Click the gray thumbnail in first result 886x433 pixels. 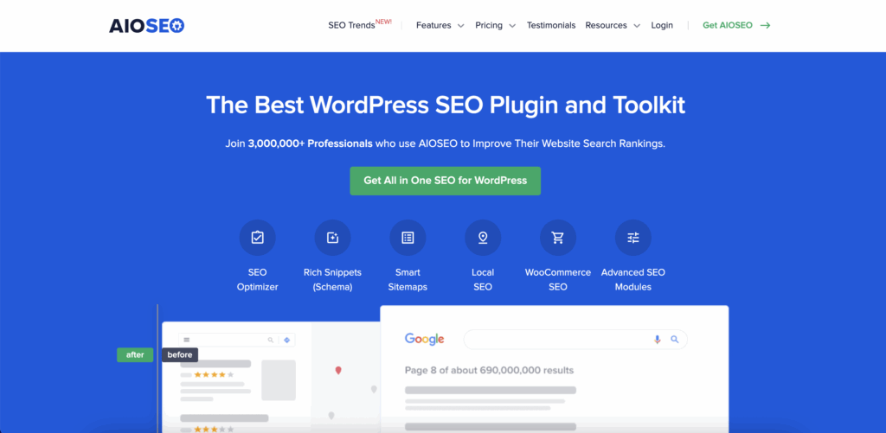(x=279, y=380)
